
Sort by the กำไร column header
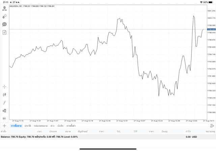188,131
